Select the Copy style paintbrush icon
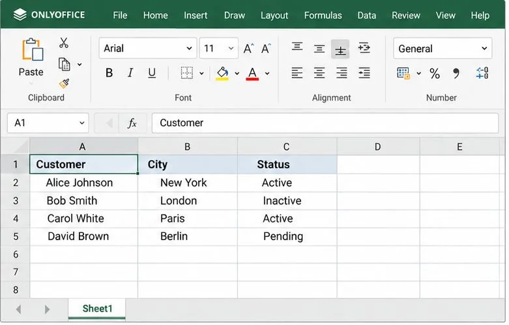This screenshot has height=325, width=509. (65, 84)
